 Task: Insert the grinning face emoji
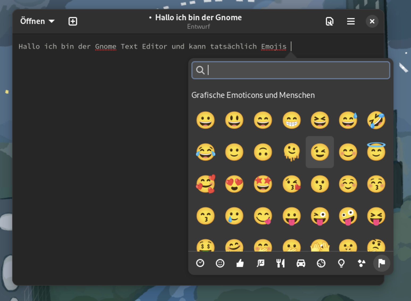coord(205,120)
